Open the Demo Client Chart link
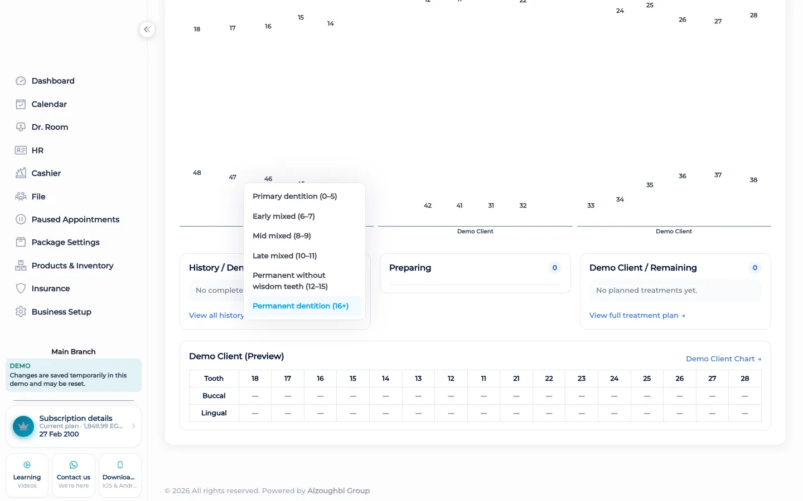This screenshot has width=803, height=501. [x=723, y=359]
